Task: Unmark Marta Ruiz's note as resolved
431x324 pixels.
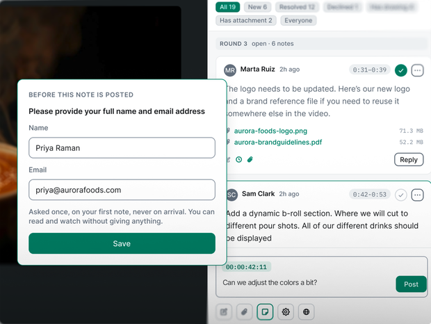Action: point(401,70)
